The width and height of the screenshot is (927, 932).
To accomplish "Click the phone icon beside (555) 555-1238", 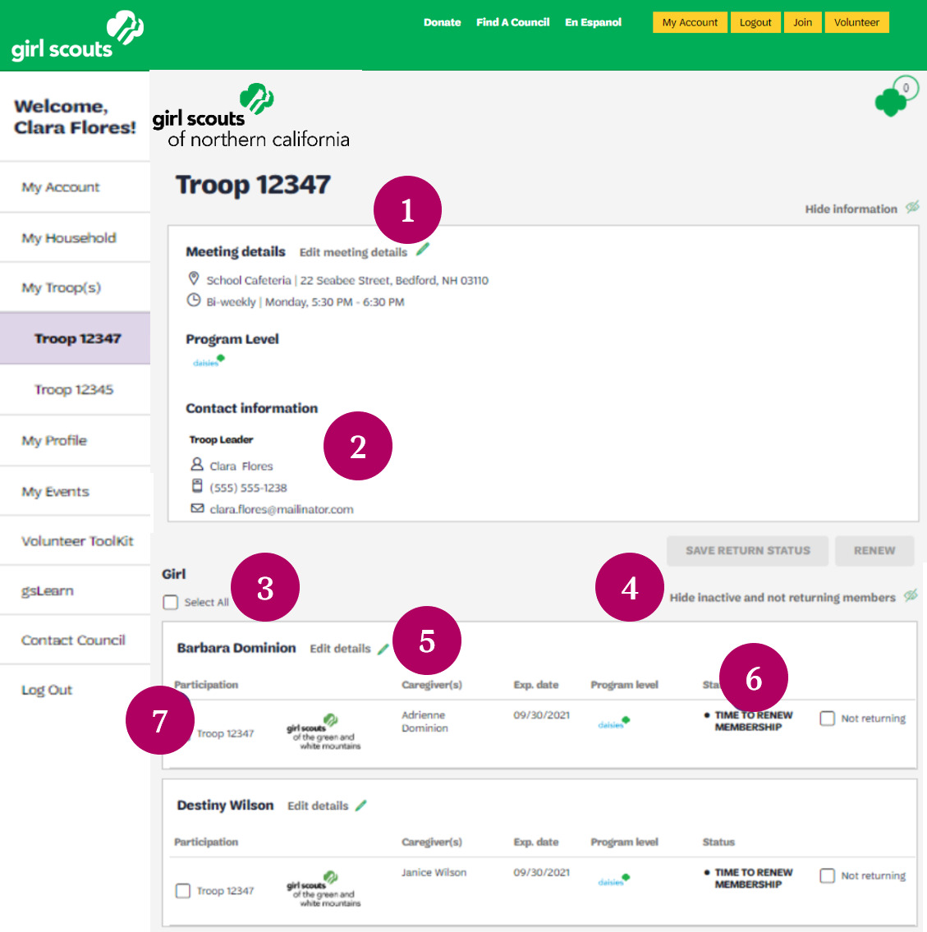I will [x=197, y=486].
